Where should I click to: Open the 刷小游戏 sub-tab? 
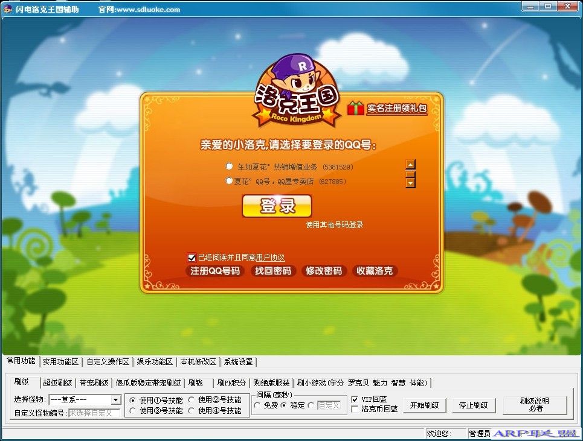pyautogui.click(x=362, y=382)
